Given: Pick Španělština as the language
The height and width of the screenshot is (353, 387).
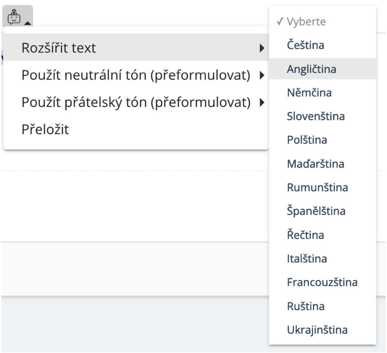Looking at the screenshot, I should pyautogui.click(x=316, y=211).
